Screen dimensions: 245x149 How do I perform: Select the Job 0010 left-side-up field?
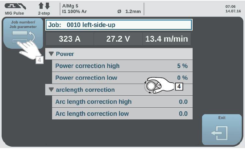coord(119,25)
